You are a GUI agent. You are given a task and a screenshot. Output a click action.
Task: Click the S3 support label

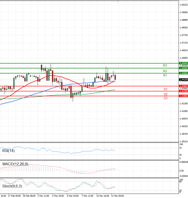(x=165, y=98)
